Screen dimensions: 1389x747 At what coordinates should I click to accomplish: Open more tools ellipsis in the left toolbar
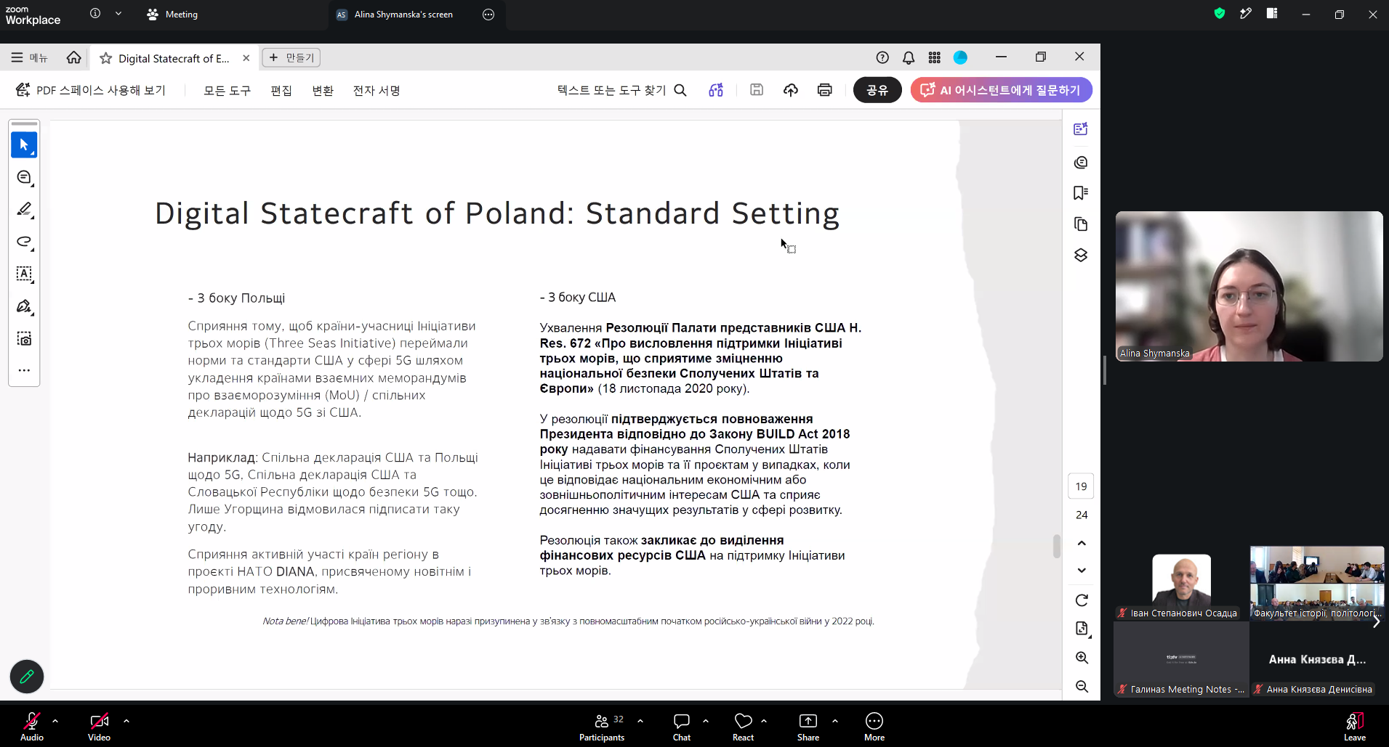[24, 370]
